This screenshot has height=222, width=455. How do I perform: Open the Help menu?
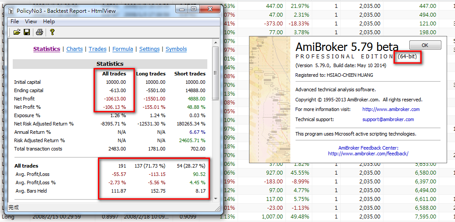(x=49, y=21)
